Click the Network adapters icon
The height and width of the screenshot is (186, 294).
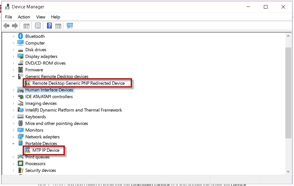pos(20,137)
